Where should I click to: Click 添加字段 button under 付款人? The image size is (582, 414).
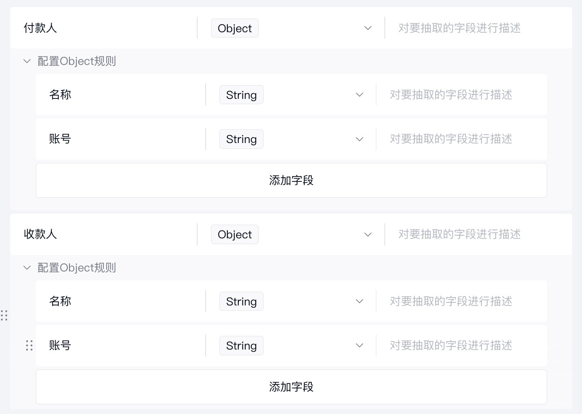click(x=291, y=180)
